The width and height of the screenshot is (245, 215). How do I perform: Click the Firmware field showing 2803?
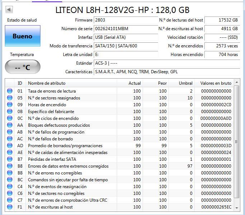126,20
